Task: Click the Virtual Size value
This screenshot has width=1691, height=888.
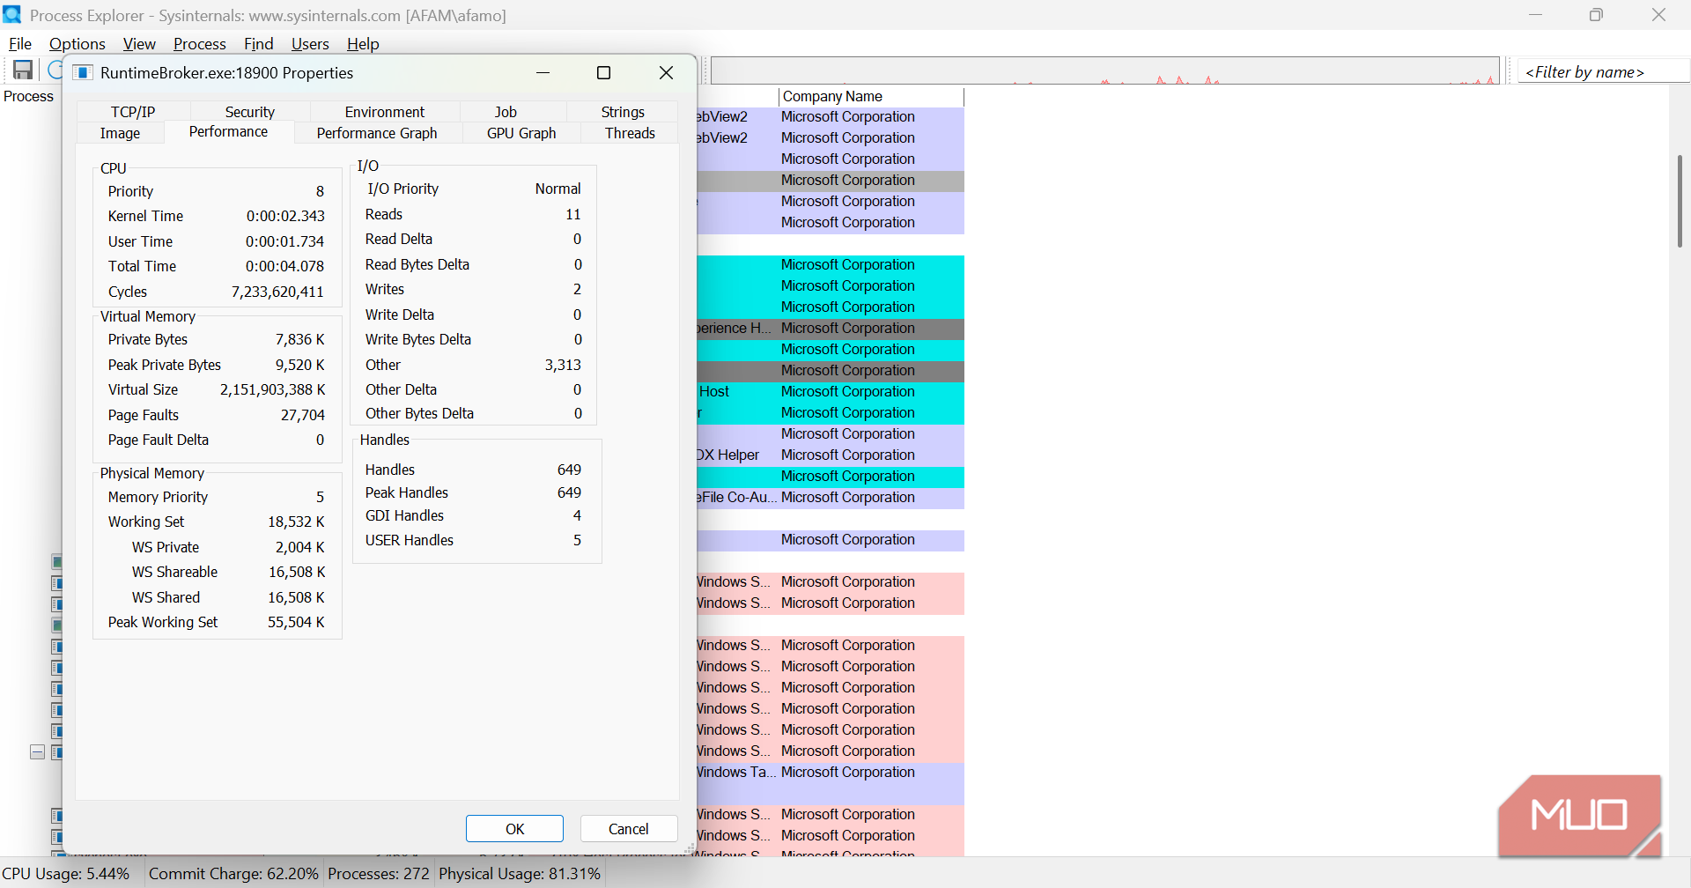Action: (272, 389)
